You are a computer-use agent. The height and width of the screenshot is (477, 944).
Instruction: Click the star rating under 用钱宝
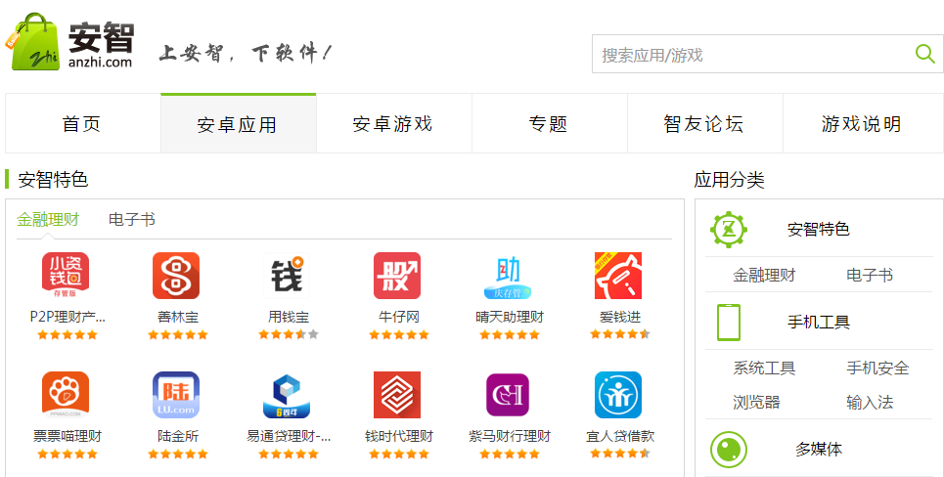(289, 334)
